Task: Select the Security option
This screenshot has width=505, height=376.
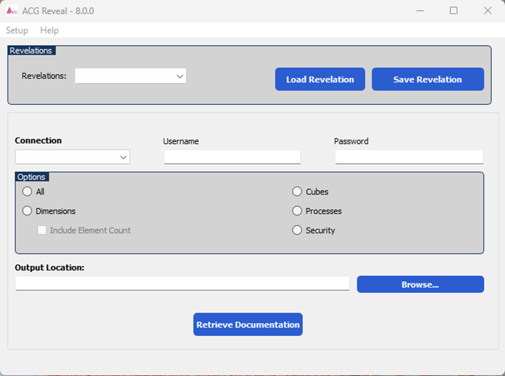Action: (x=297, y=230)
